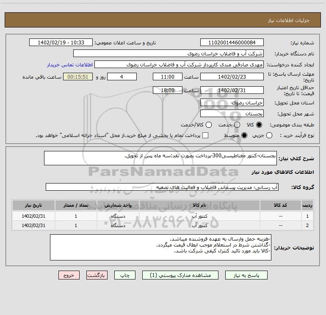
Task: Click the ردیف column header
Action: click(307, 205)
